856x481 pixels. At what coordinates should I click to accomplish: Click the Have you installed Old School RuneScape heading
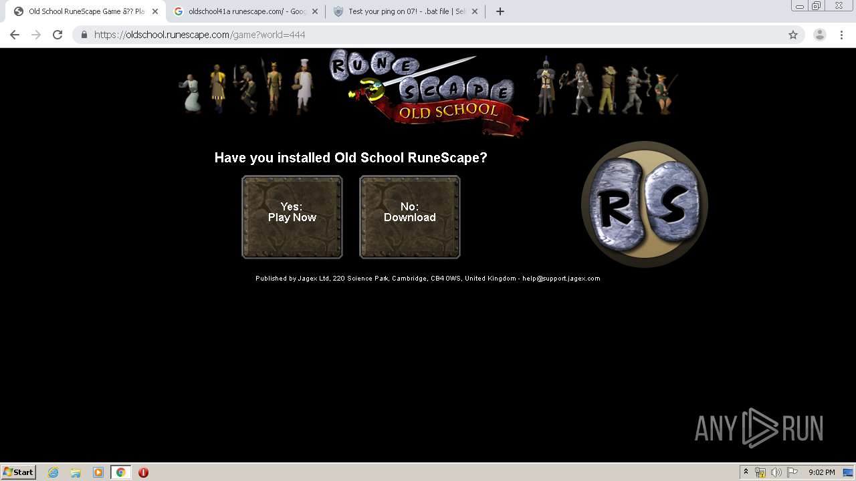[351, 158]
